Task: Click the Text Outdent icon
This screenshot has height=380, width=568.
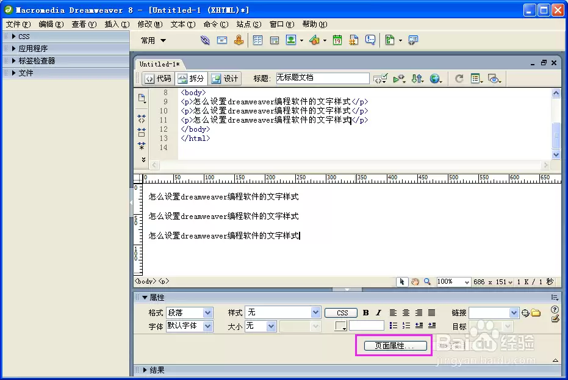Action: pyautogui.click(x=419, y=325)
